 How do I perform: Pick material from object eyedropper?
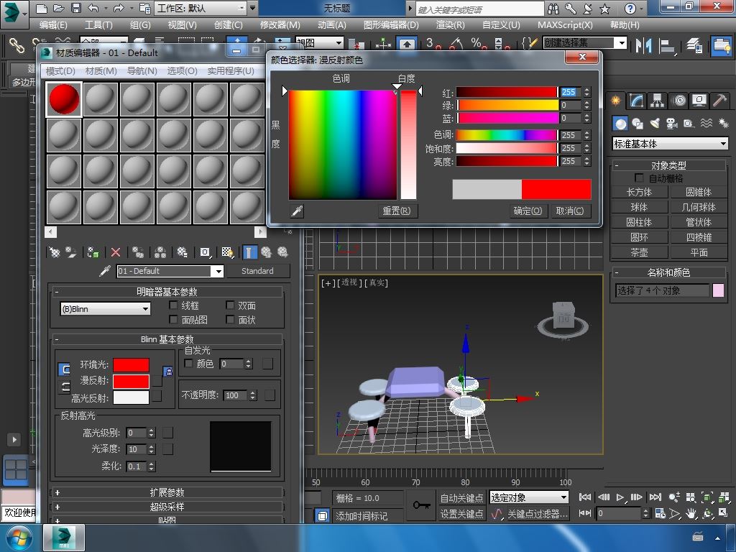(x=104, y=271)
